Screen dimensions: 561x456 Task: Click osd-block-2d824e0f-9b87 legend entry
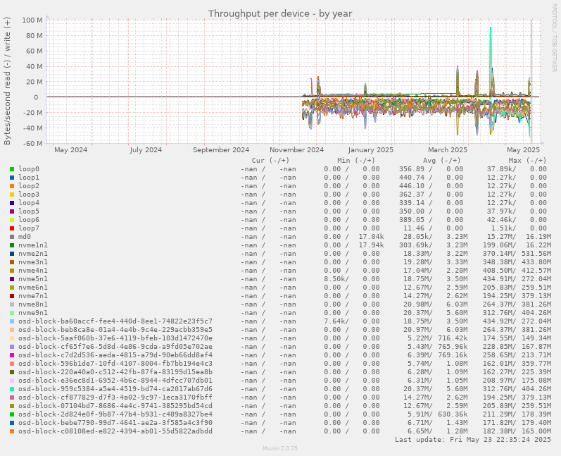[115, 414]
